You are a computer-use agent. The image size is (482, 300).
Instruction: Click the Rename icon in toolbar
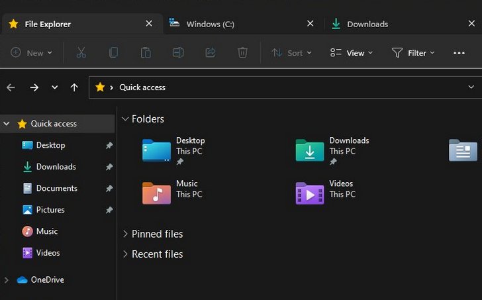[178, 52]
